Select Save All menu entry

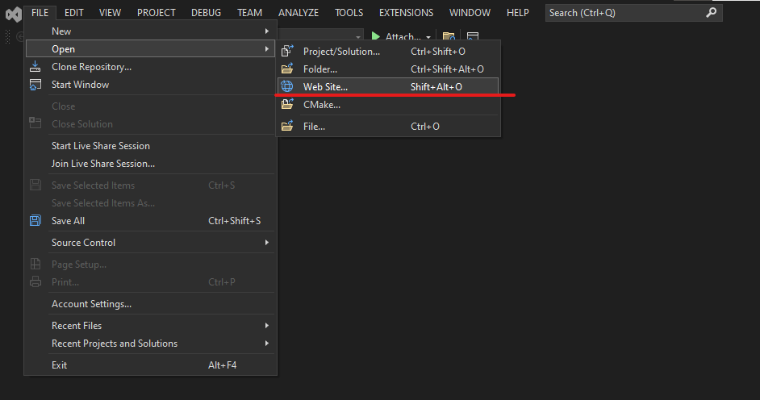[150, 221]
